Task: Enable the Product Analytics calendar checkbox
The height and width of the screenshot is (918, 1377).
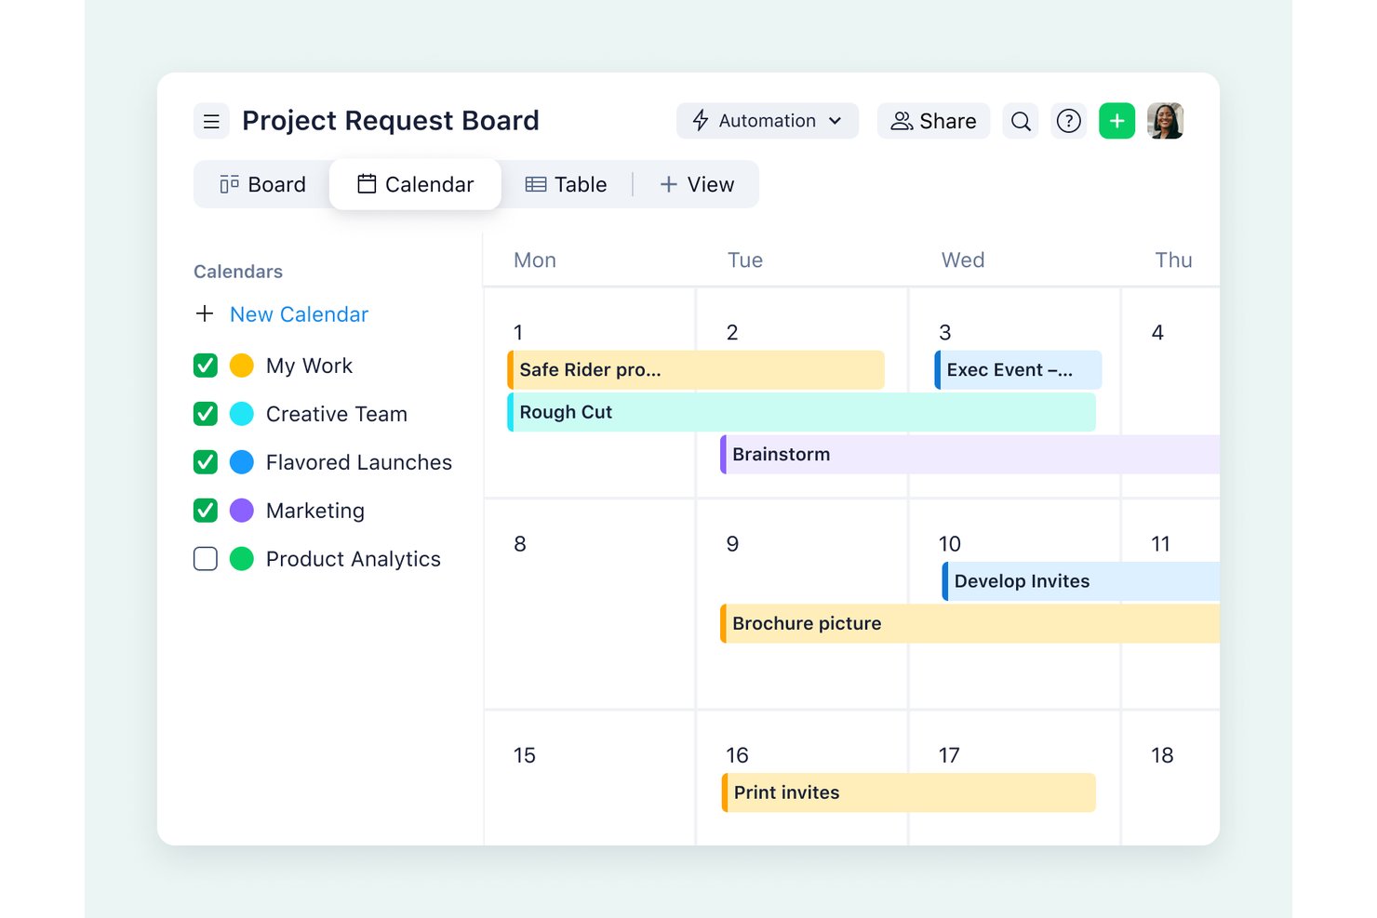Action: coord(206,559)
